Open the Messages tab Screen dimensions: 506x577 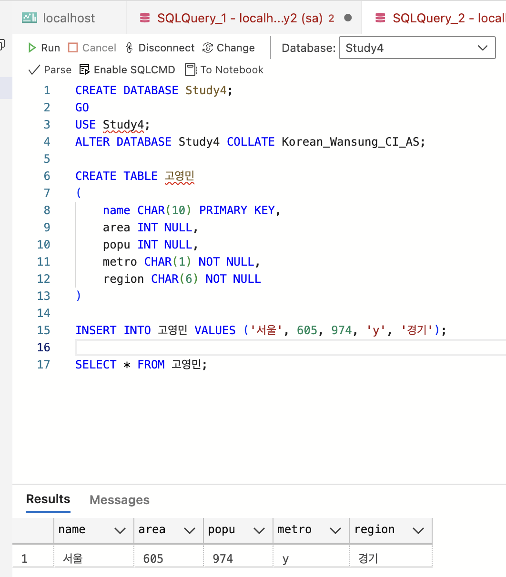(120, 500)
